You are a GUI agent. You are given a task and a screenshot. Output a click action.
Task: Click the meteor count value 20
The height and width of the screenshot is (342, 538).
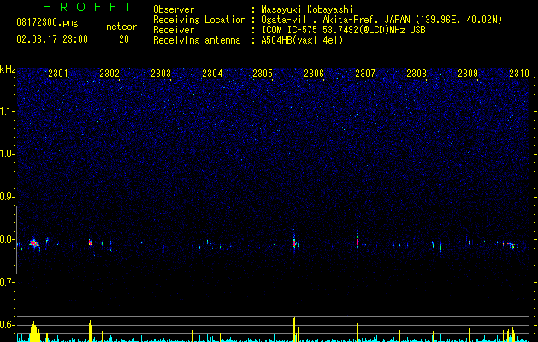(124, 39)
